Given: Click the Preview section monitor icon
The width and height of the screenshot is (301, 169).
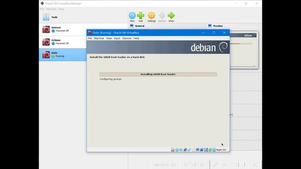Looking at the screenshot, I should point(210,26).
